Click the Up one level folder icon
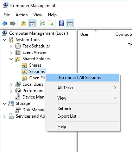This screenshot has height=152, width=132. (x=24, y=23)
